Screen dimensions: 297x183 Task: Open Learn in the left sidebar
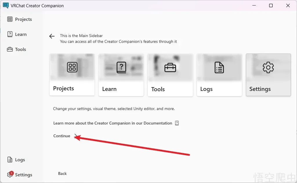(17, 34)
